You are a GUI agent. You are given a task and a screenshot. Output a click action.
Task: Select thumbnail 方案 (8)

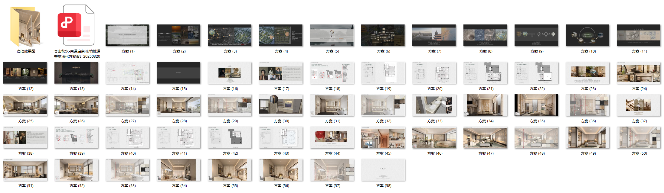[x=485, y=35]
